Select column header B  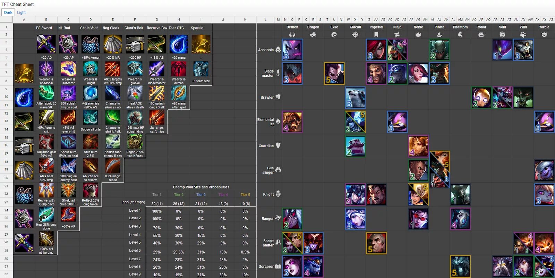pos(46,20)
